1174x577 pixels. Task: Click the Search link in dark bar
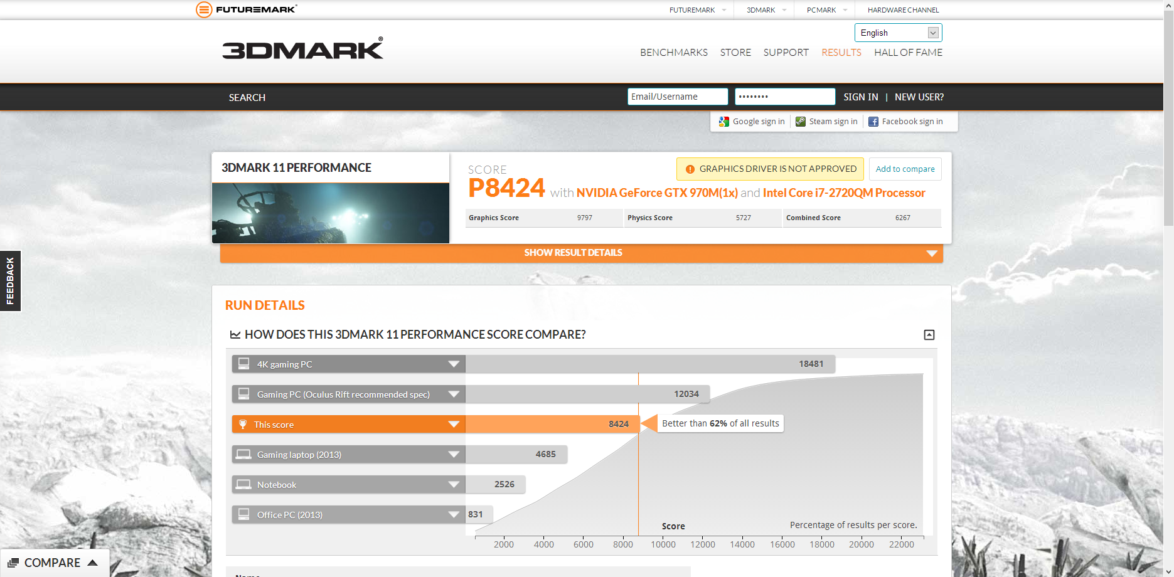pos(247,97)
